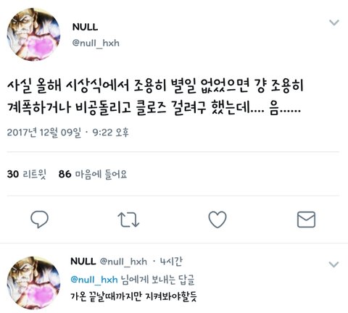Click the gray @null_hxh handle in reply header
The height and width of the screenshot is (313, 348).
point(123,262)
